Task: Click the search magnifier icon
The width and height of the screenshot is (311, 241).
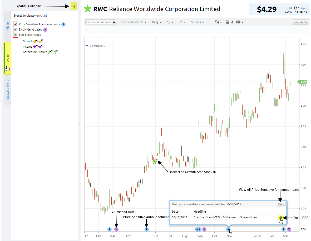Action: [x=114, y=22]
